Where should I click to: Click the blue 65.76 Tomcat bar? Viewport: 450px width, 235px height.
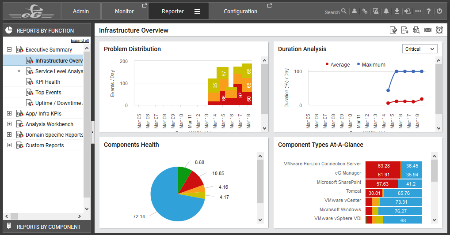tap(403, 193)
